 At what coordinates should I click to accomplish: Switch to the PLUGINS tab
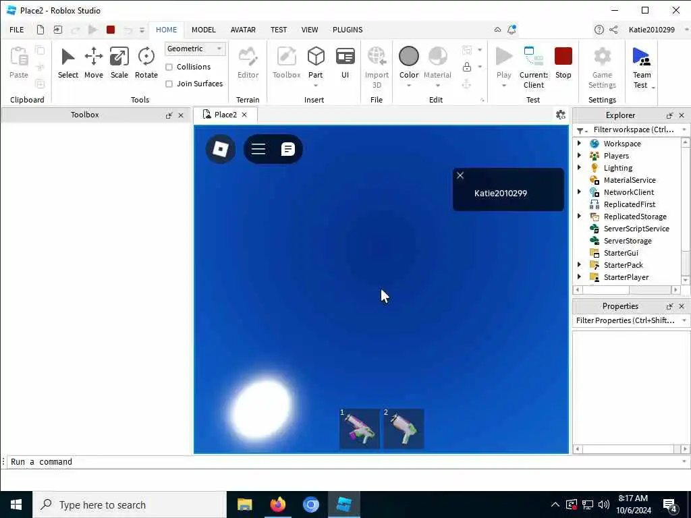348,30
